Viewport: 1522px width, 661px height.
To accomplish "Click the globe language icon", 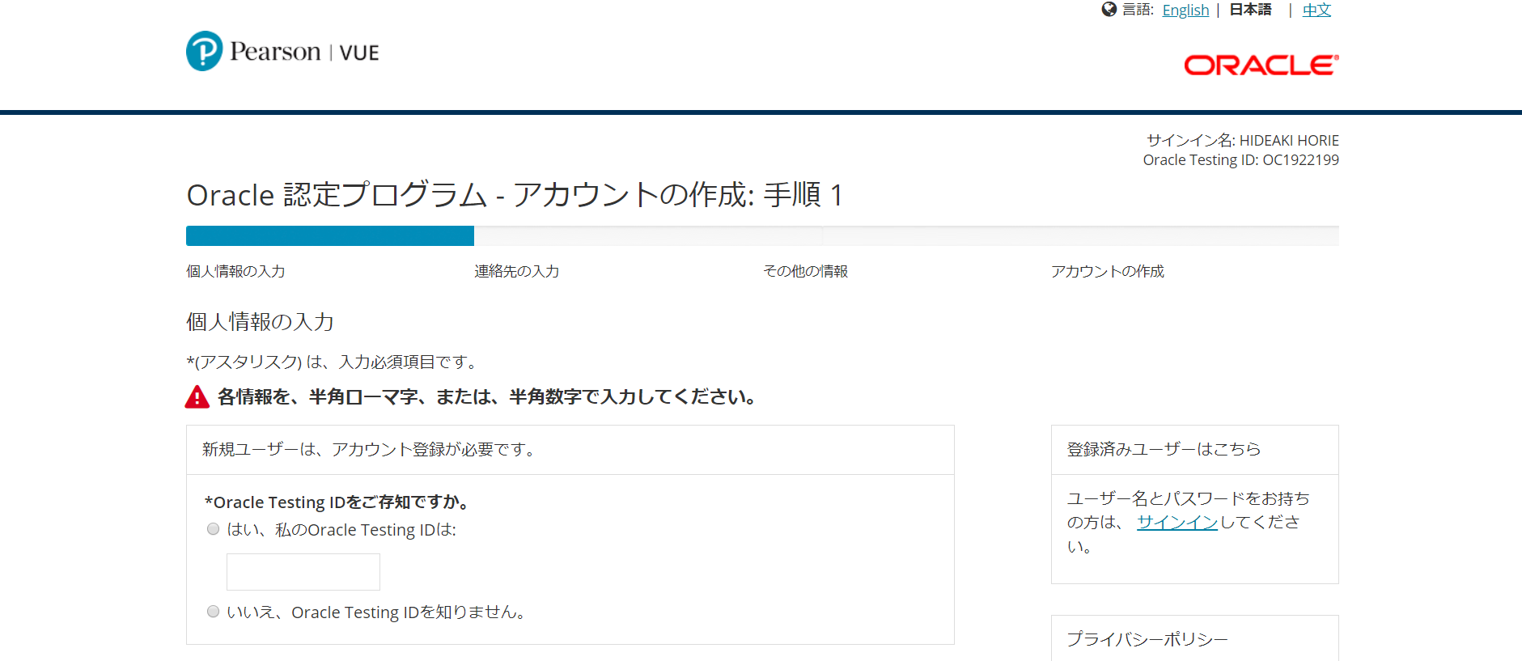I will click(1109, 10).
